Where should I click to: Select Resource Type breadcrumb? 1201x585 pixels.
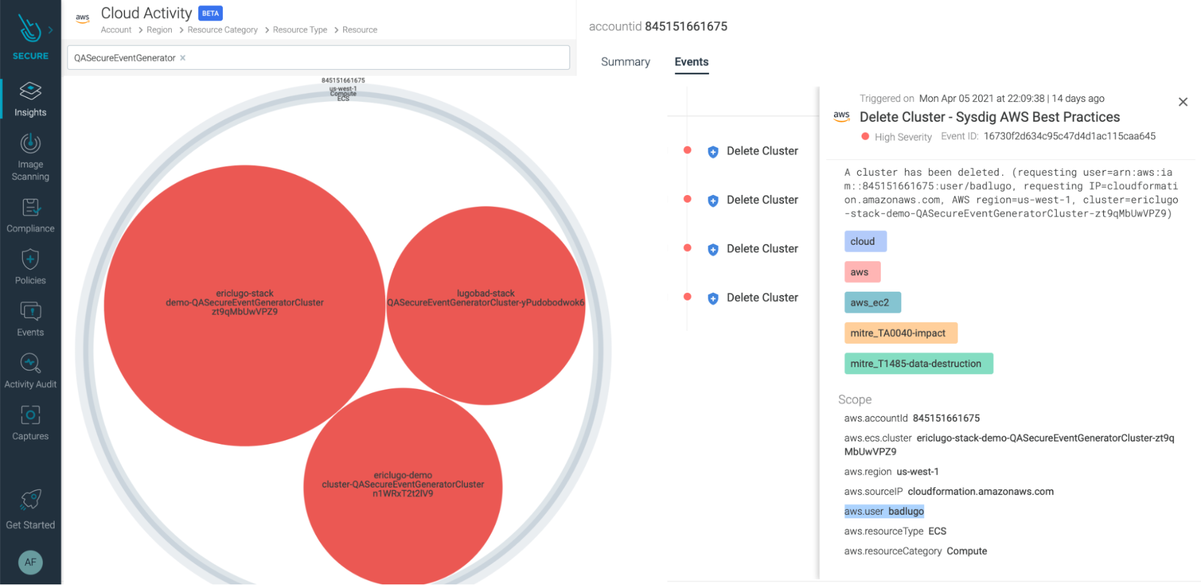(300, 29)
